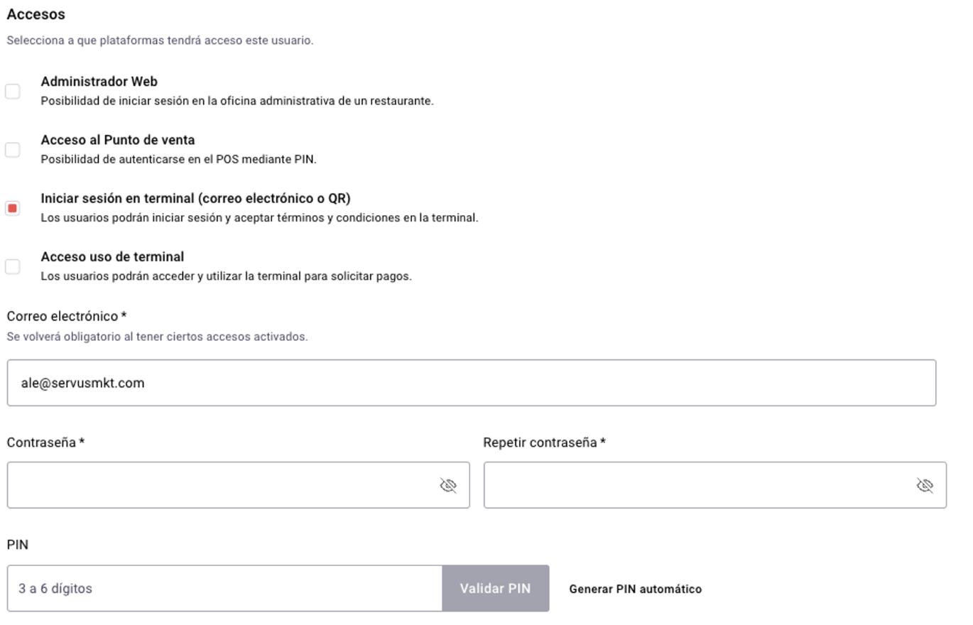This screenshot has width=973, height=625.
Task: Click Generar PIN automático
Action: pos(635,589)
